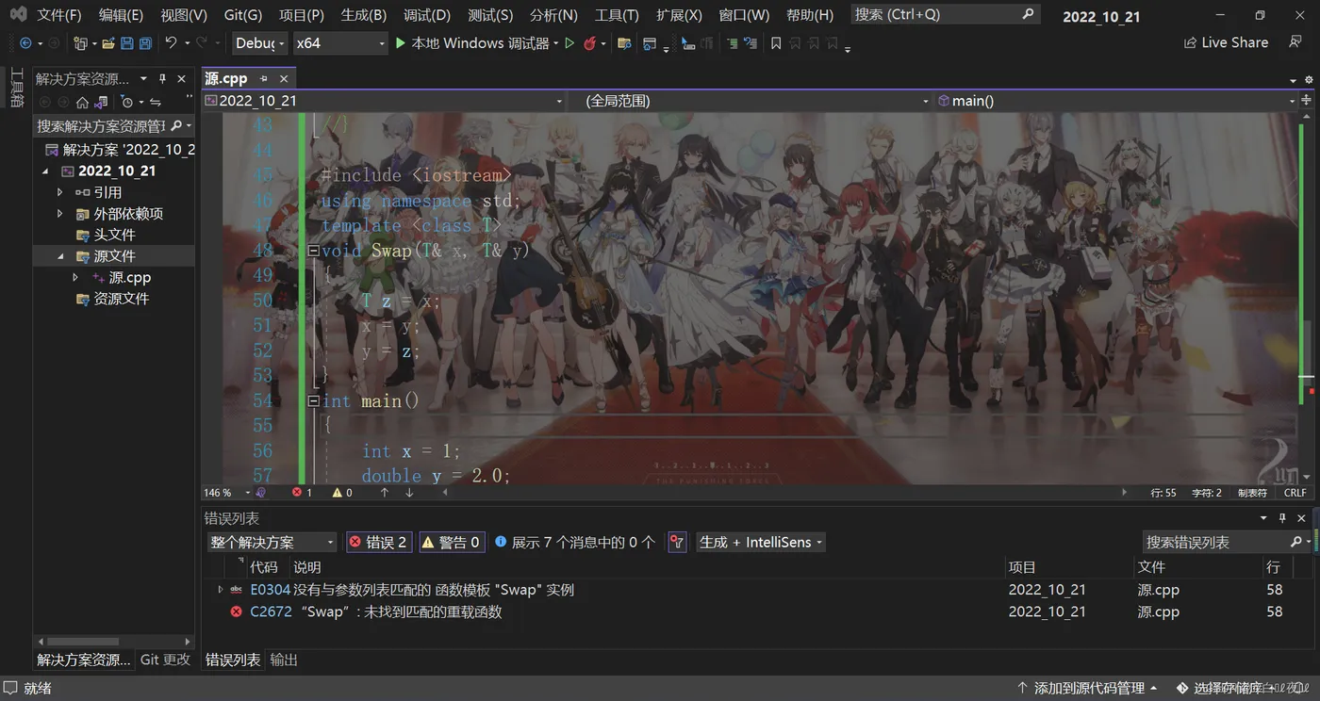This screenshot has height=701, width=1320.
Task: Click the IntelliSense health indicator icon in editor status
Action: [261, 493]
